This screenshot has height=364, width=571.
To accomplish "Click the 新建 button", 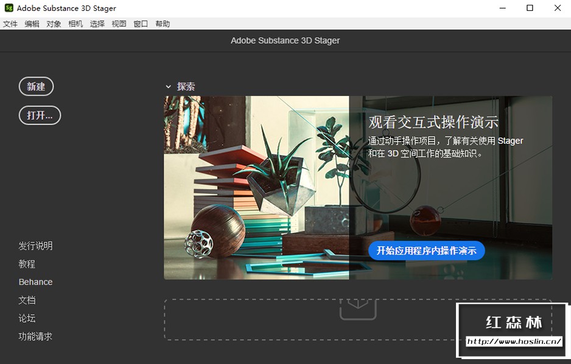I will pyautogui.click(x=36, y=86).
